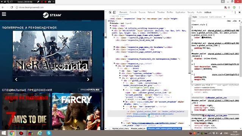Select the Event Listeners tab
Screen dimensions: 242x136
[216, 17]
